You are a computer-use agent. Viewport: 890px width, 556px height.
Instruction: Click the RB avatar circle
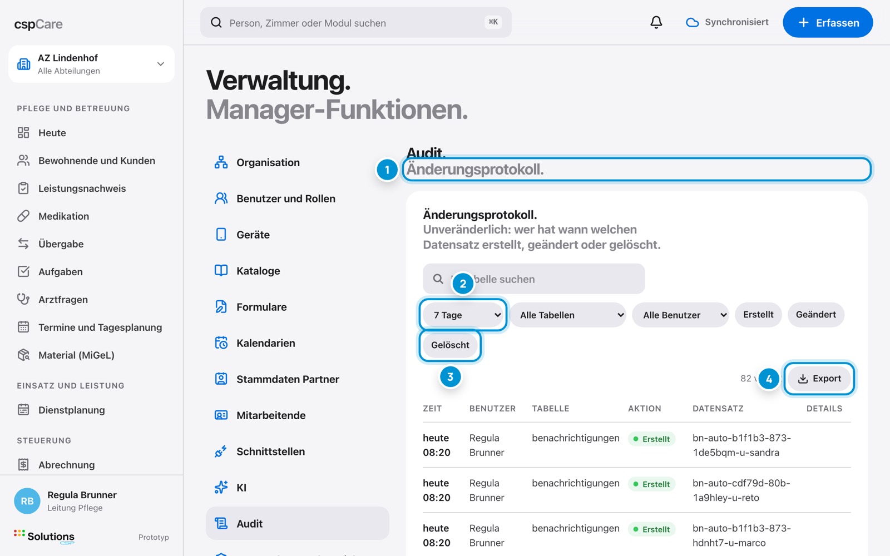tap(27, 501)
